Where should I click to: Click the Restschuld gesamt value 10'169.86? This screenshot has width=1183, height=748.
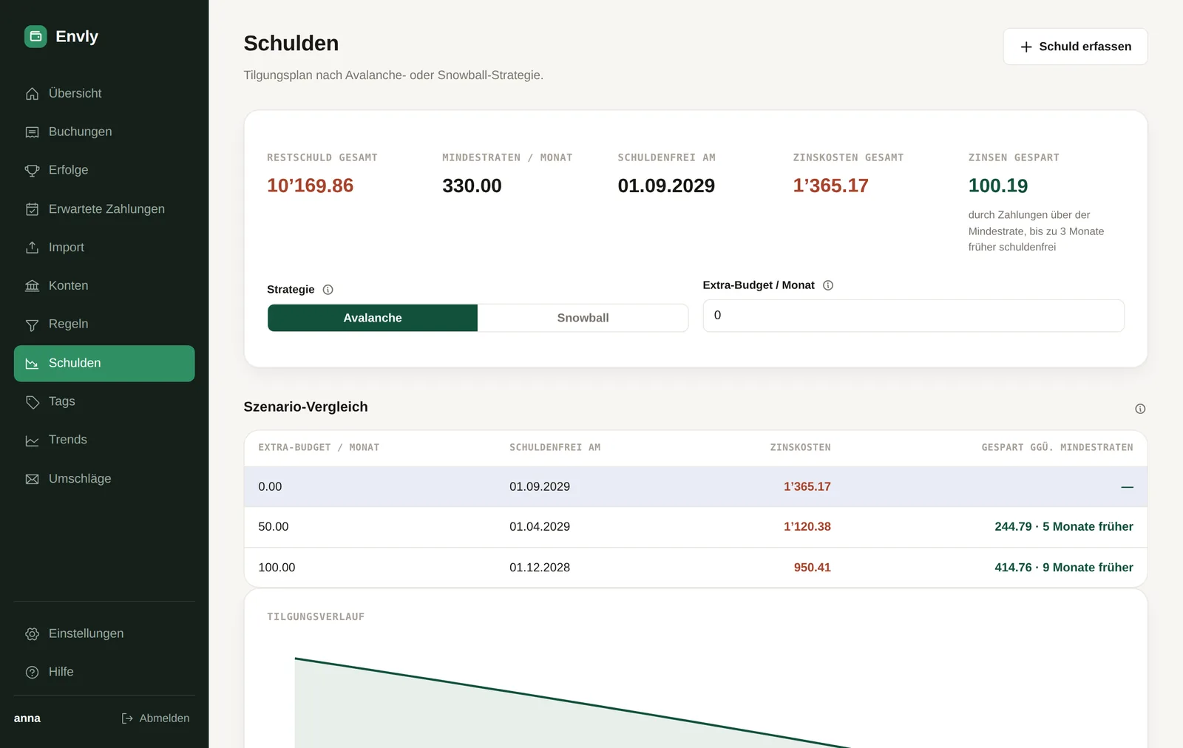[311, 186]
